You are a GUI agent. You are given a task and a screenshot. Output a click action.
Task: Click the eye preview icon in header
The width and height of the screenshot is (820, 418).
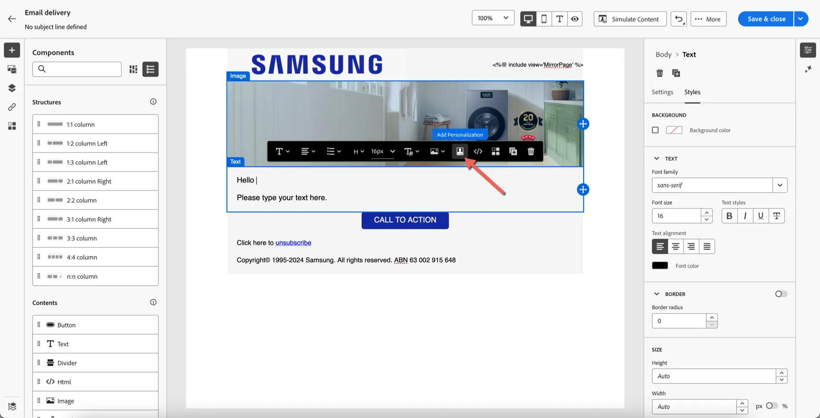tap(575, 19)
